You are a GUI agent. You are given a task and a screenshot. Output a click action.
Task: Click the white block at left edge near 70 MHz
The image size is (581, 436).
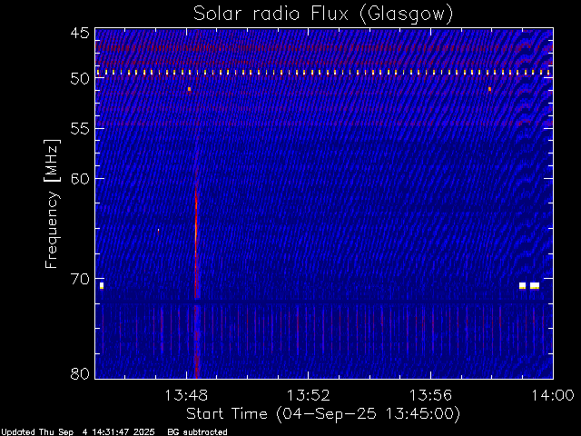tap(102, 286)
